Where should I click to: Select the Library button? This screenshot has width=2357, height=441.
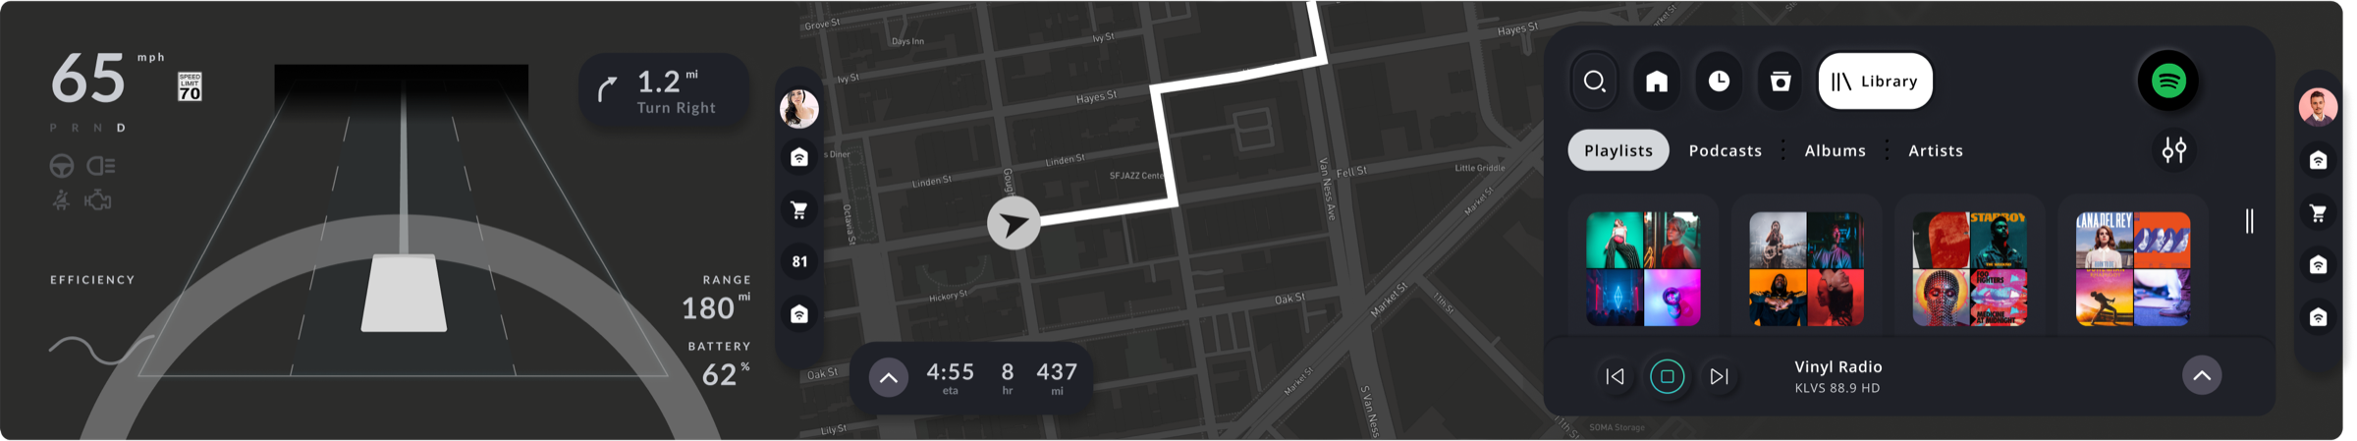[x=1875, y=82]
